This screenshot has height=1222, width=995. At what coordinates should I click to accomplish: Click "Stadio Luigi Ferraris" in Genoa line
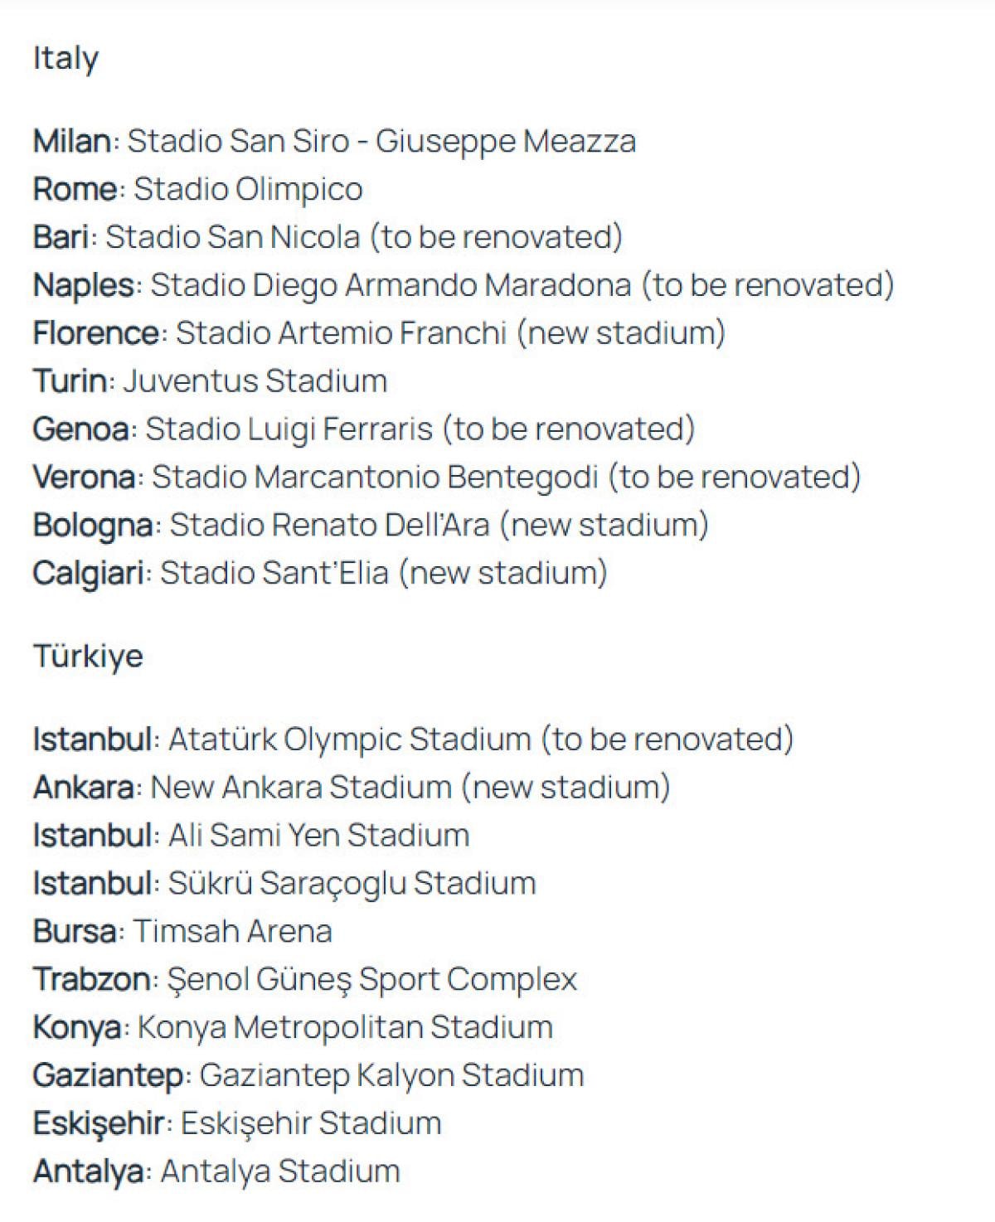click(x=289, y=429)
